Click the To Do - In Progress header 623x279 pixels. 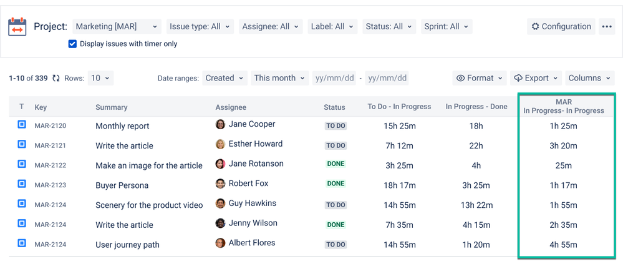399,107
